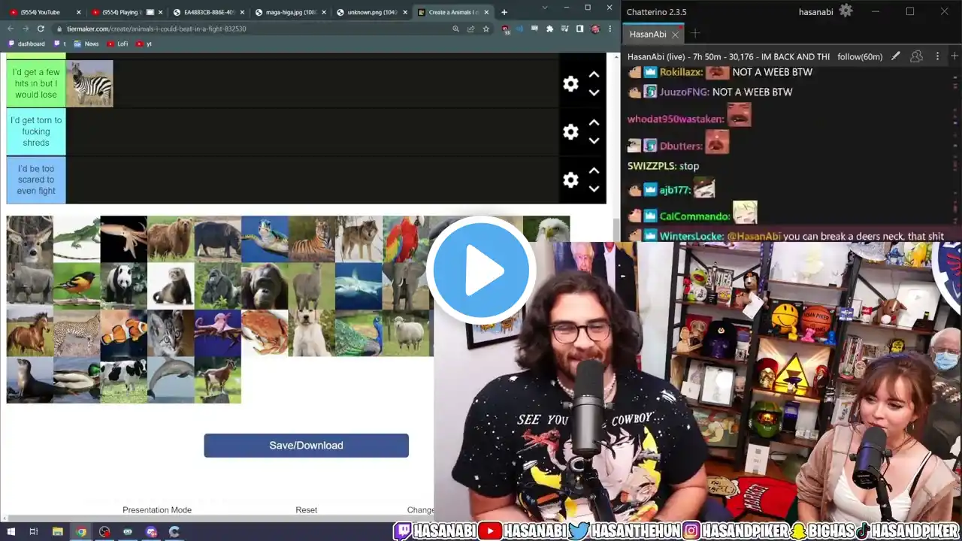Pick the shark image
Viewport: 962px width, 541px height.
point(358,286)
